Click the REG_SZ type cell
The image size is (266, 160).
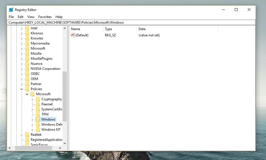coord(110,35)
